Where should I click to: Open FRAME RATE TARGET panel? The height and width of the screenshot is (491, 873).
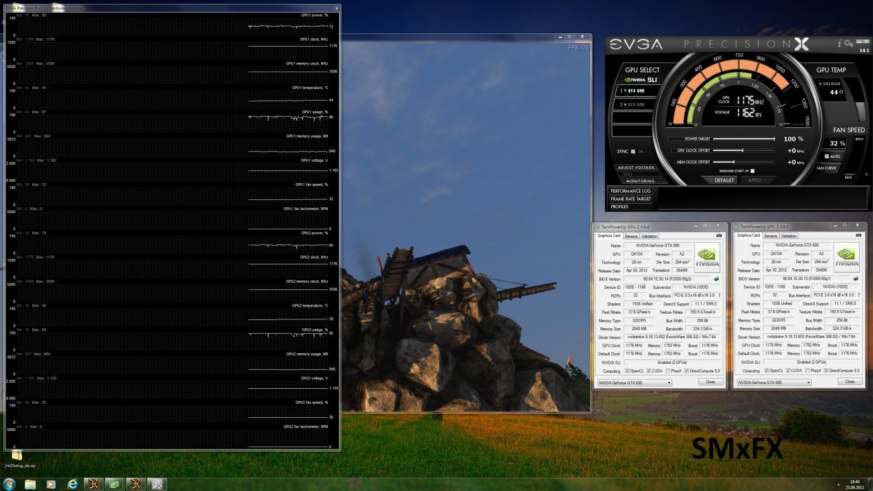click(631, 199)
